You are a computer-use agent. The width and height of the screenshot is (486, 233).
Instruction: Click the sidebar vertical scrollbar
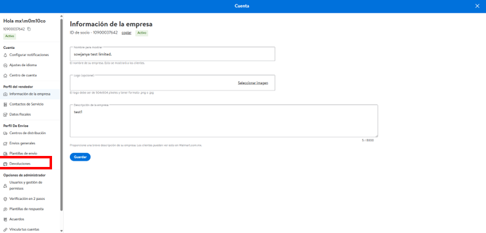click(61, 114)
